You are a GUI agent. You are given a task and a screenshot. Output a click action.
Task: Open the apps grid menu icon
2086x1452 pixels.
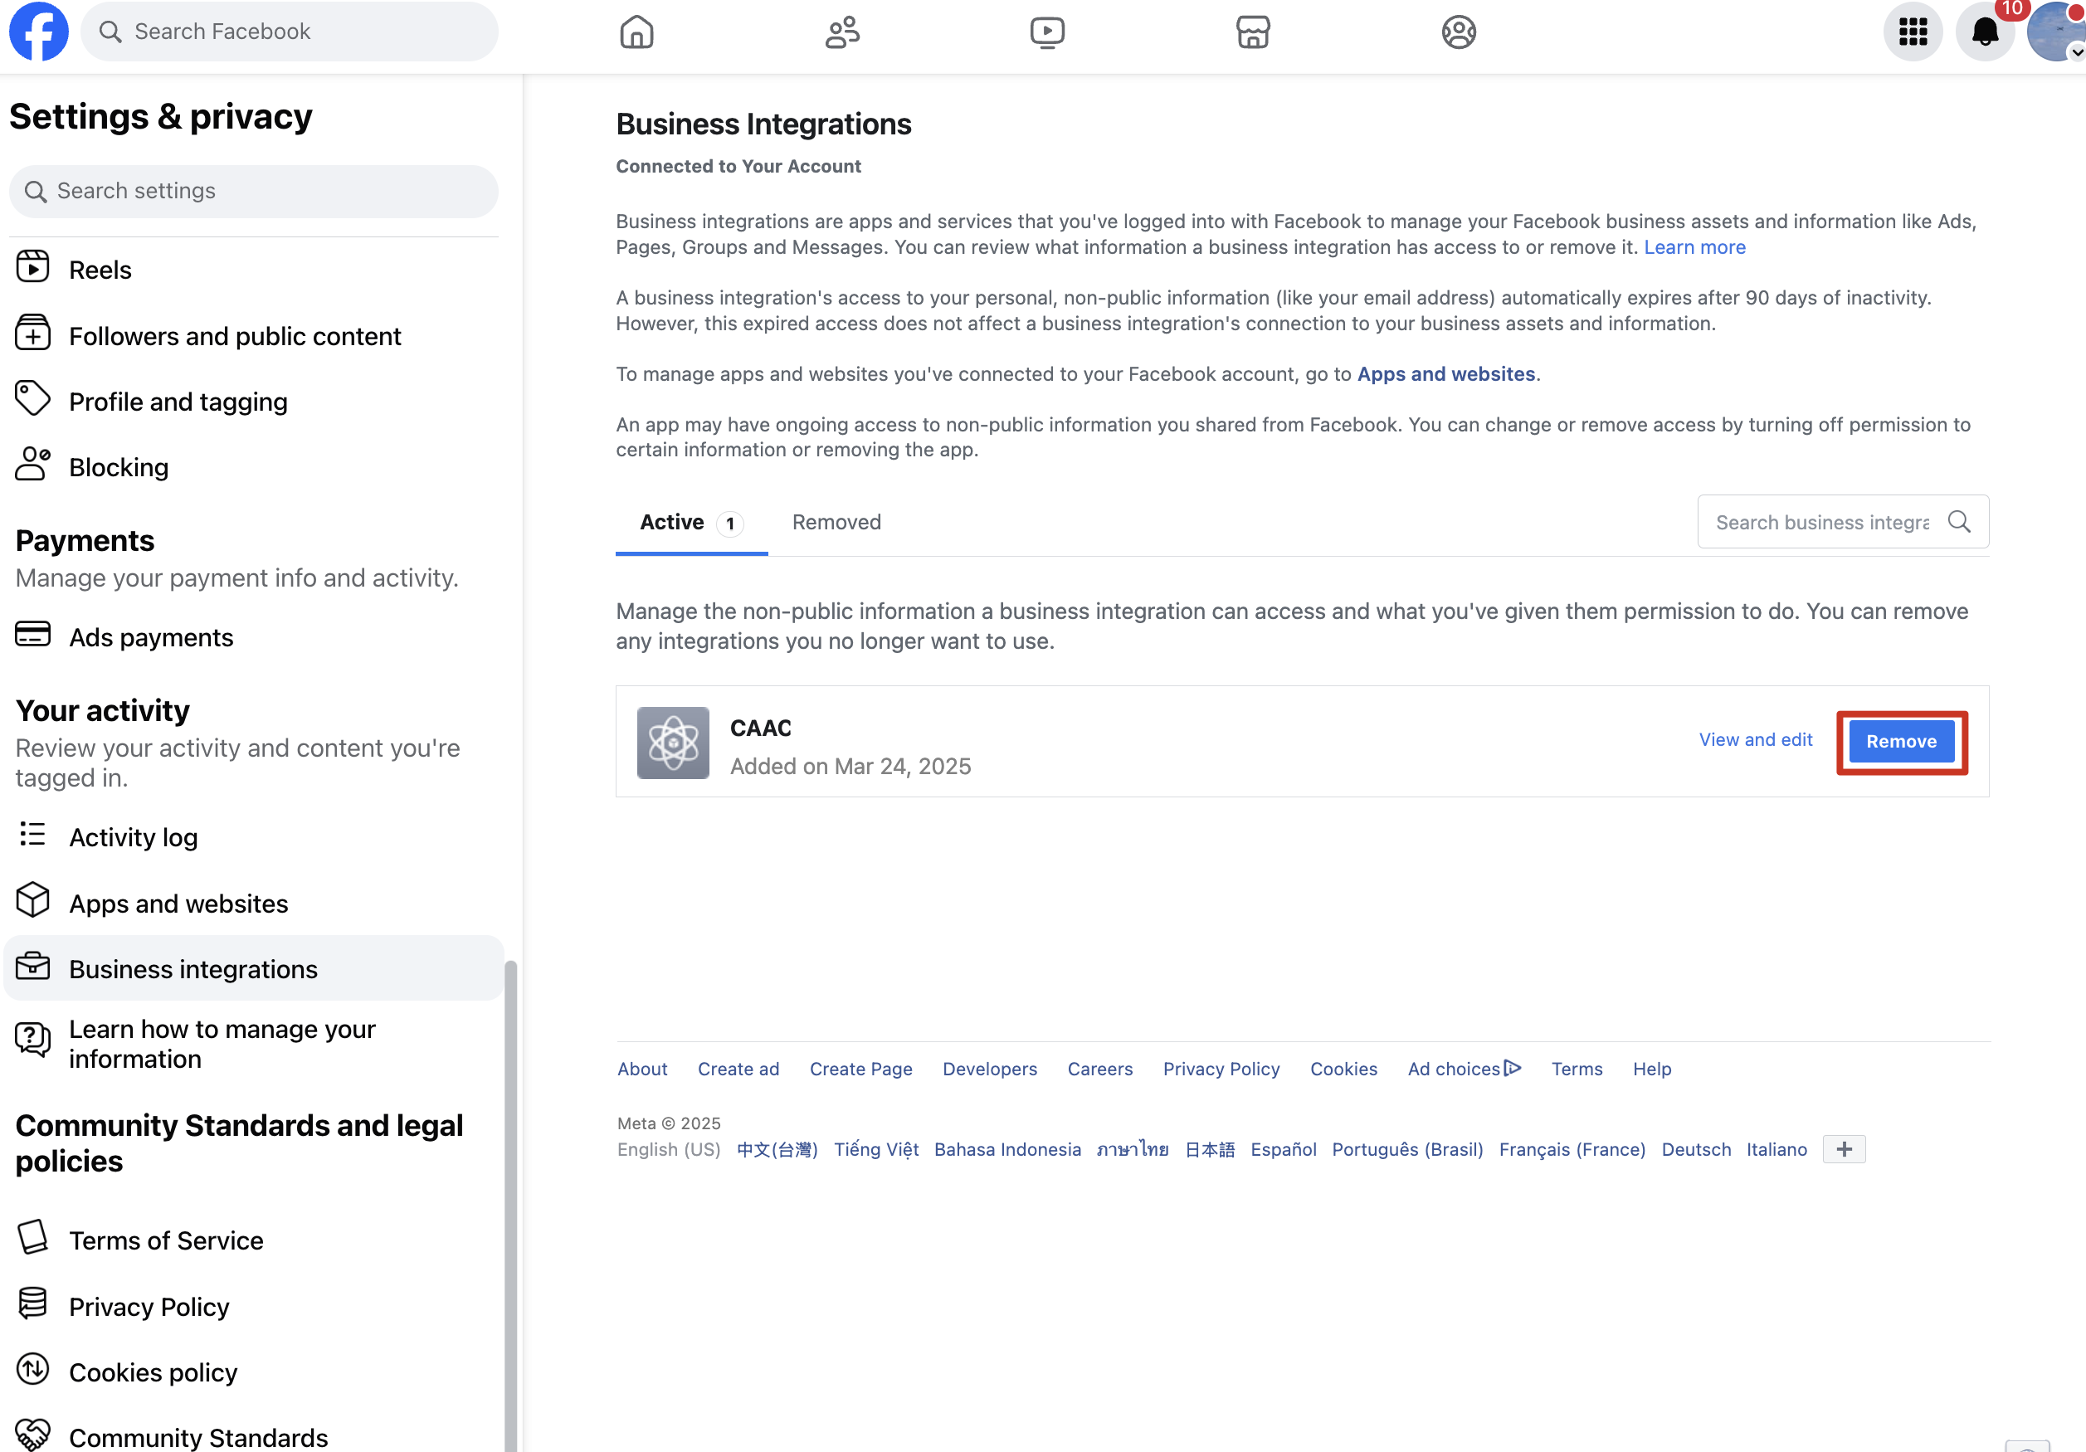[1913, 32]
